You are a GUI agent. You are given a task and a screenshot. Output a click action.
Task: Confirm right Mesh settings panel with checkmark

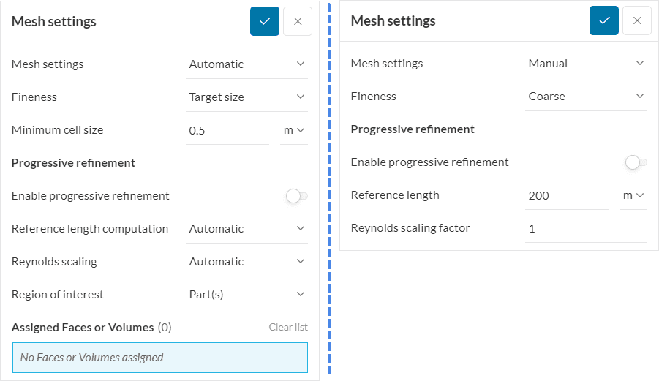[x=603, y=20]
